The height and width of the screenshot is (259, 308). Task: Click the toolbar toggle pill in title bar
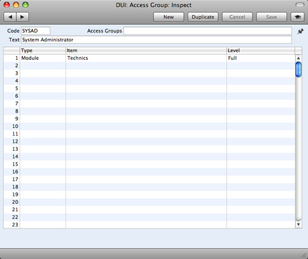tap(300, 5)
